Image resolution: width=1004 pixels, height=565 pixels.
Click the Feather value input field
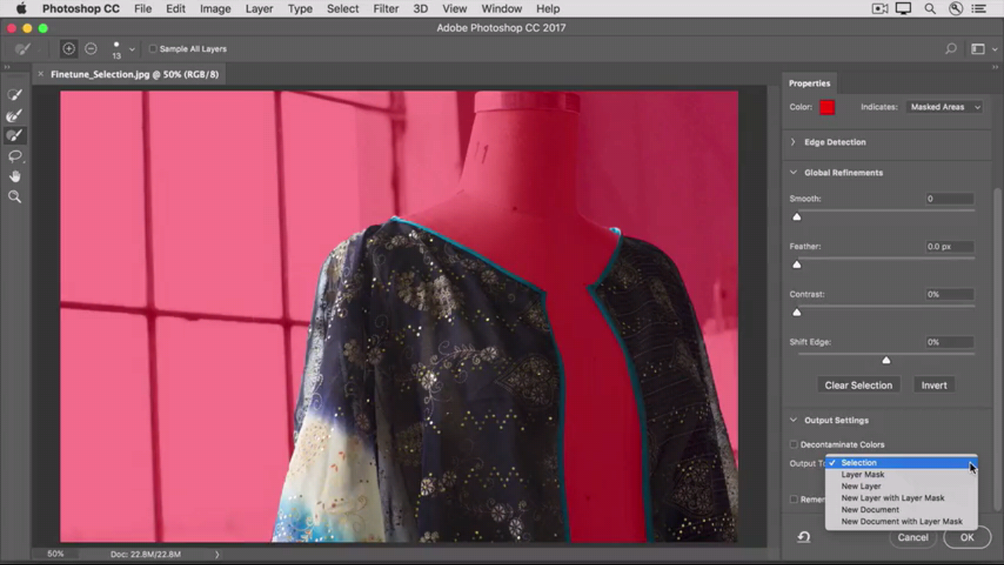click(x=948, y=246)
